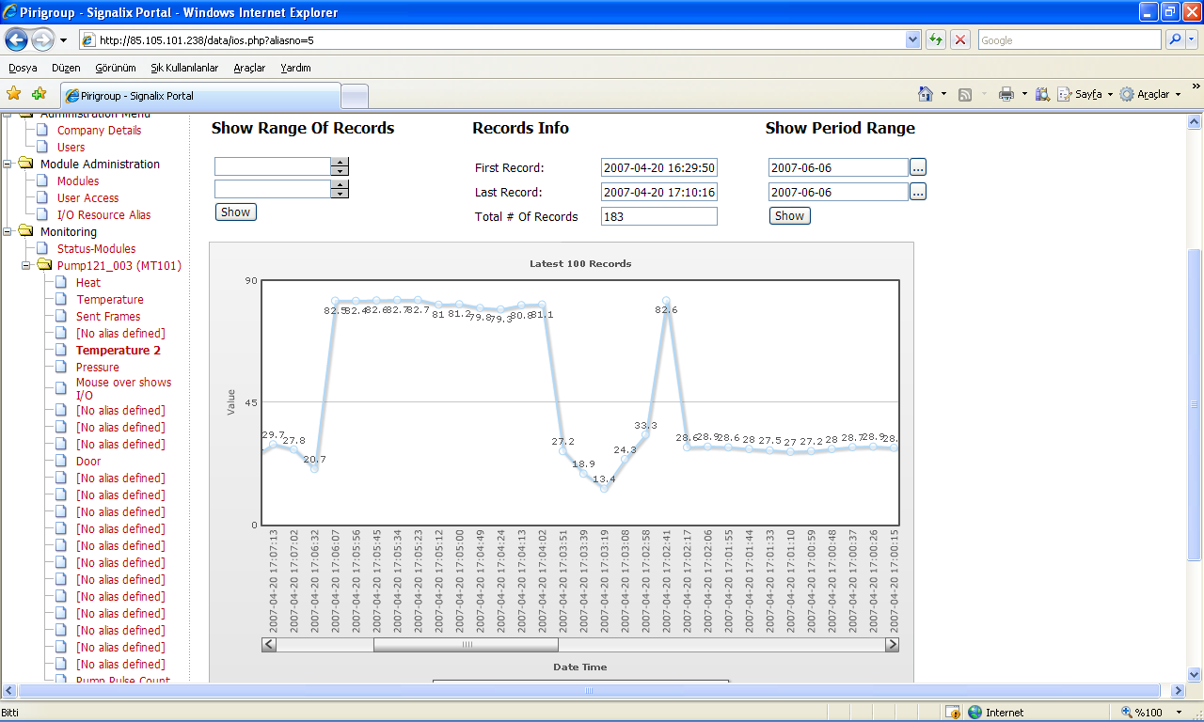Open the Sayfa toolbar menu

pyautogui.click(x=1085, y=94)
